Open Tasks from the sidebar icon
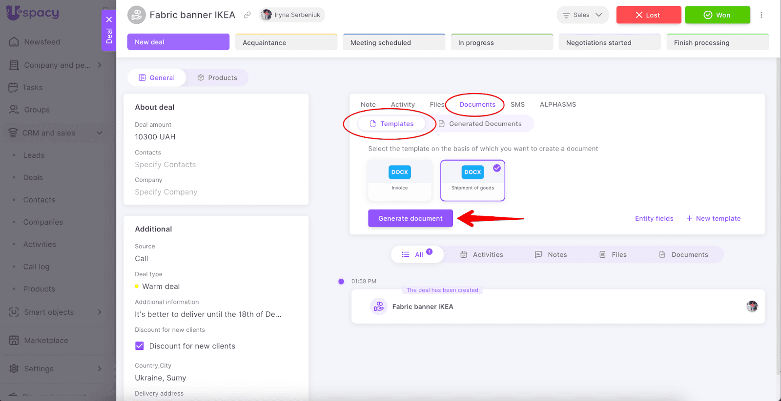 coord(13,88)
